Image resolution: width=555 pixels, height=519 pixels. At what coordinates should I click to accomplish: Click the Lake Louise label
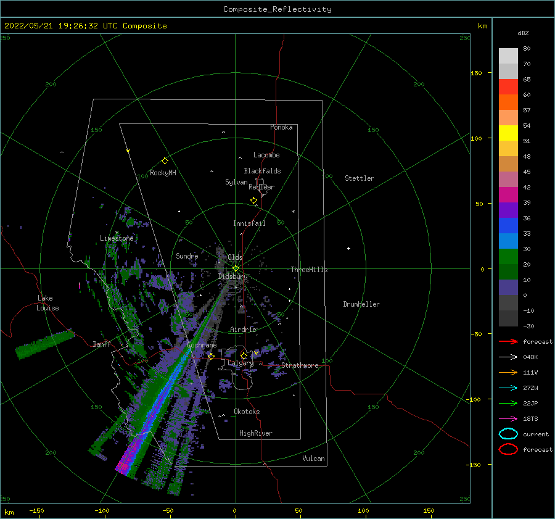47,303
